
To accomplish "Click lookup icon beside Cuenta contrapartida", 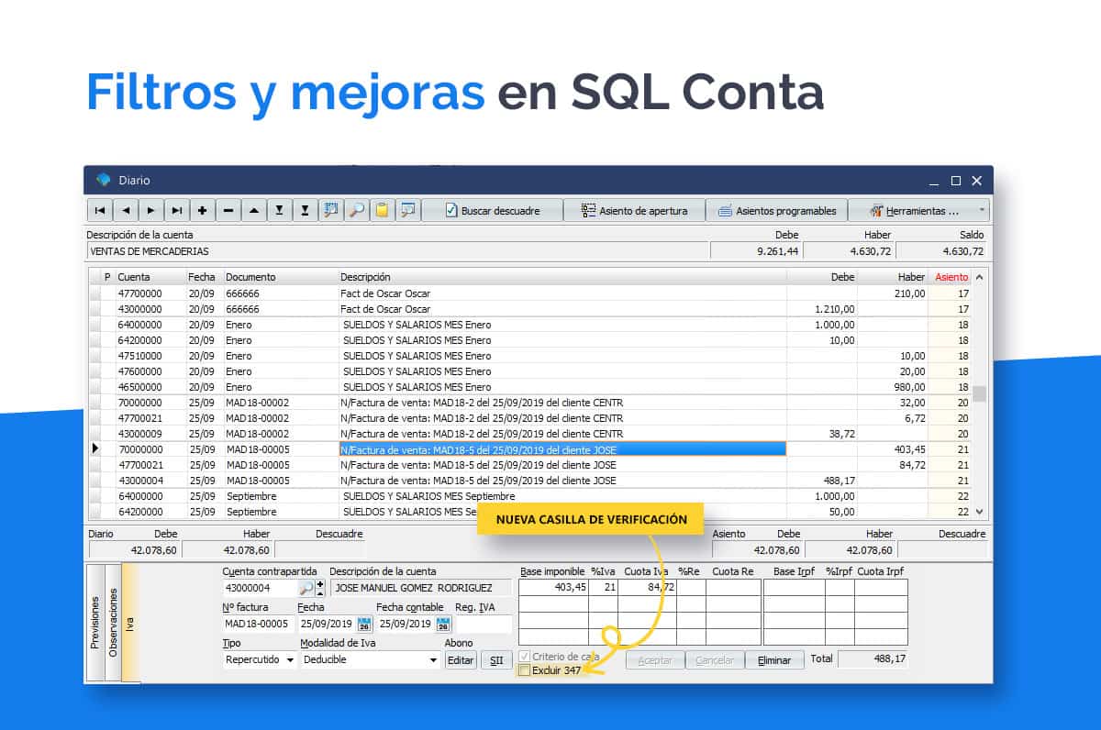I will click(306, 588).
